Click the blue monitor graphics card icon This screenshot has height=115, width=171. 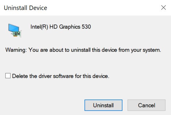[x=15, y=31]
